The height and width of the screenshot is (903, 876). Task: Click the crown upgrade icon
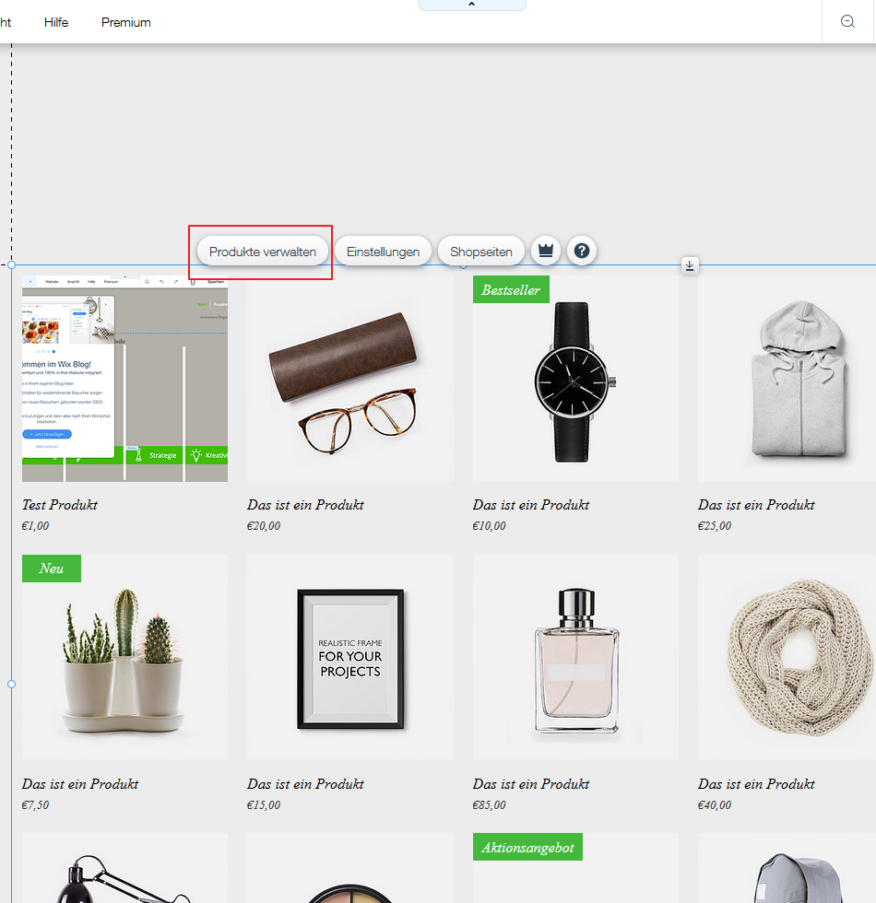(x=546, y=251)
